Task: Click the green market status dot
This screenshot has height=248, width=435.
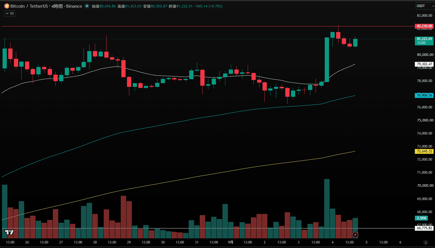Action: [87, 6]
